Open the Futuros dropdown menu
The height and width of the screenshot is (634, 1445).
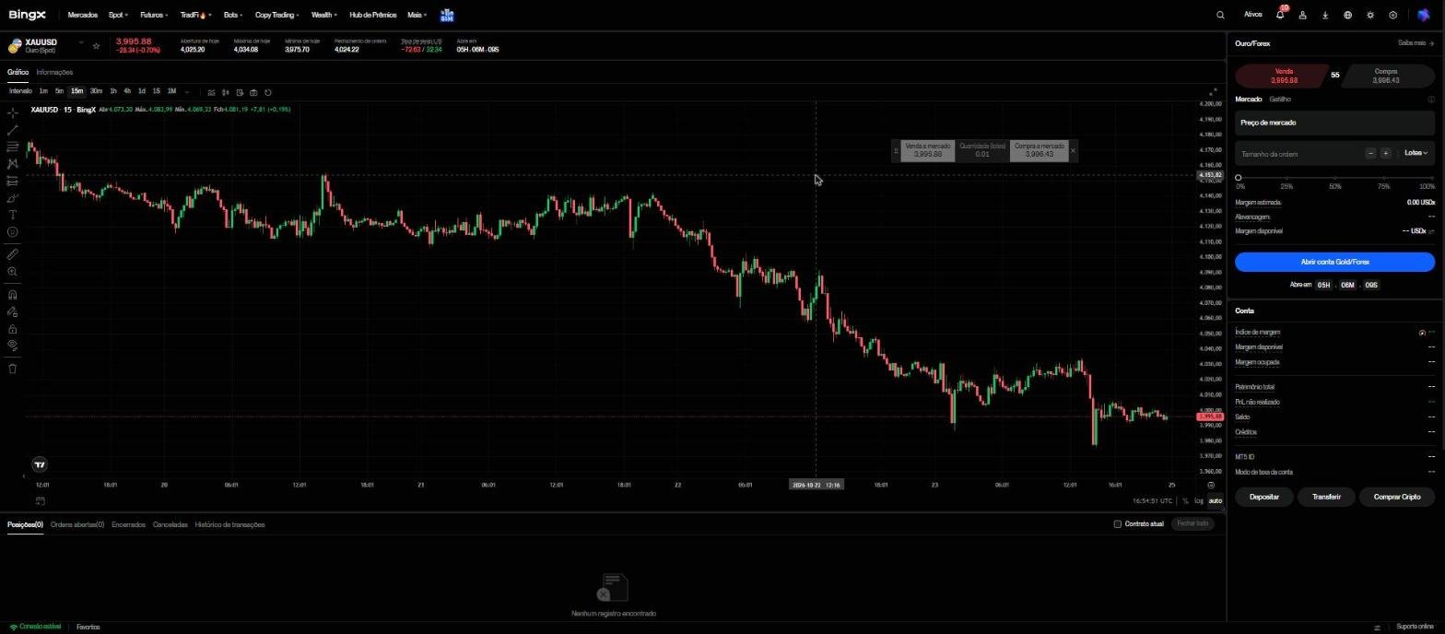153,15
